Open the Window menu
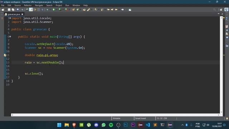229x129 pixels. (76, 5)
